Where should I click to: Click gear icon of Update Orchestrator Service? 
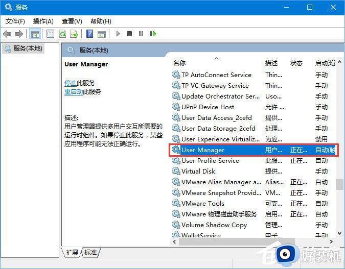coord(176,96)
